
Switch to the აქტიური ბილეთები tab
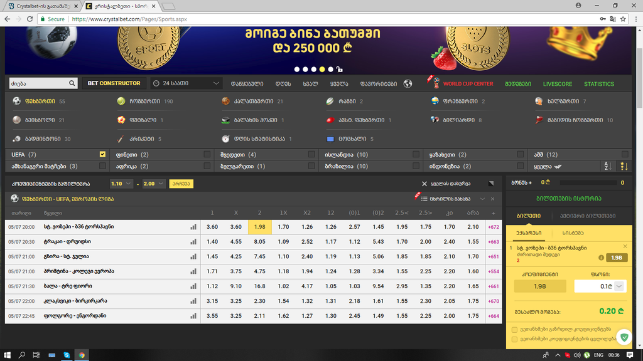588,216
